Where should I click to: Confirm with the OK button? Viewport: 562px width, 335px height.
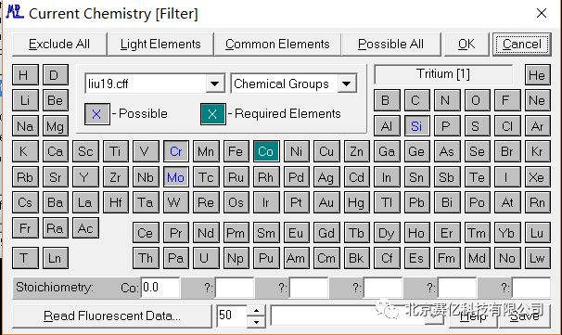[466, 45]
